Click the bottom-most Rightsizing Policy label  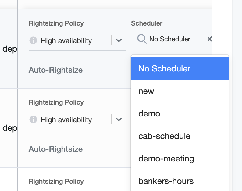coord(56,182)
